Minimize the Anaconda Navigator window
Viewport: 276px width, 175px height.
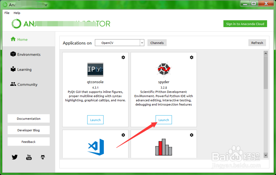pyautogui.click(x=245, y=4)
